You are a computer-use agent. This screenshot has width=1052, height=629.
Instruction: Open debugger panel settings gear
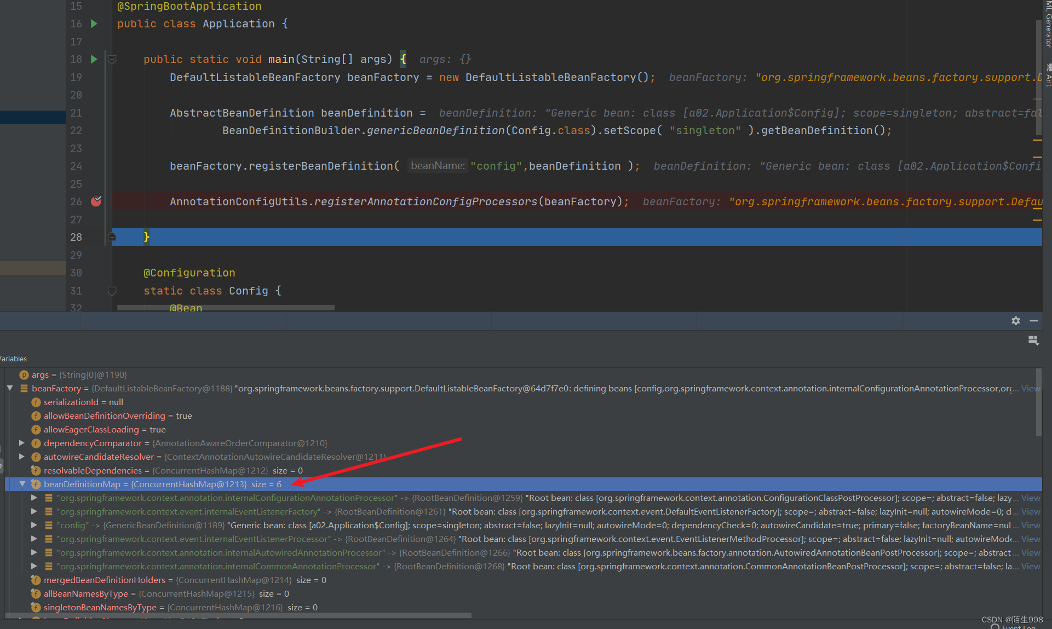point(1016,321)
